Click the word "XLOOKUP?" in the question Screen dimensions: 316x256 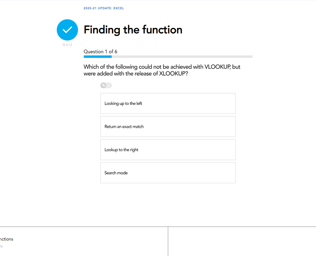pyautogui.click(x=176, y=74)
